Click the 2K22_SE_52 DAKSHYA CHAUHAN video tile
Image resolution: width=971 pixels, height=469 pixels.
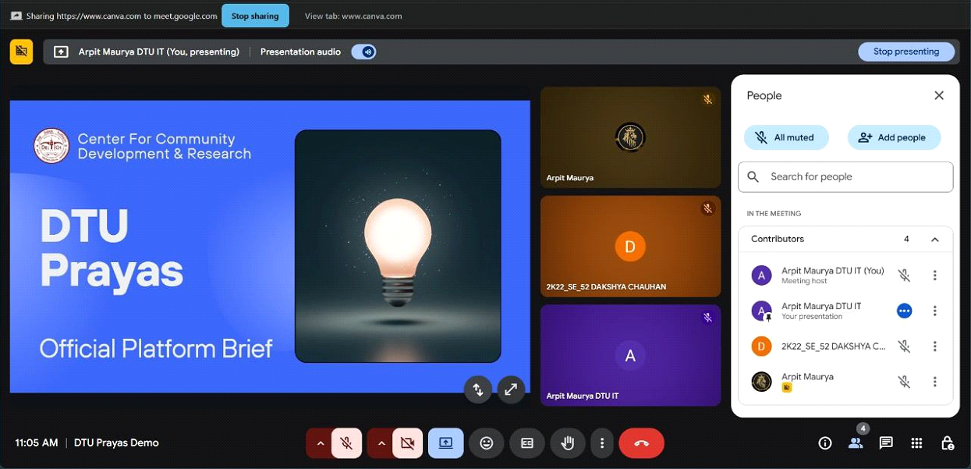pyautogui.click(x=630, y=247)
